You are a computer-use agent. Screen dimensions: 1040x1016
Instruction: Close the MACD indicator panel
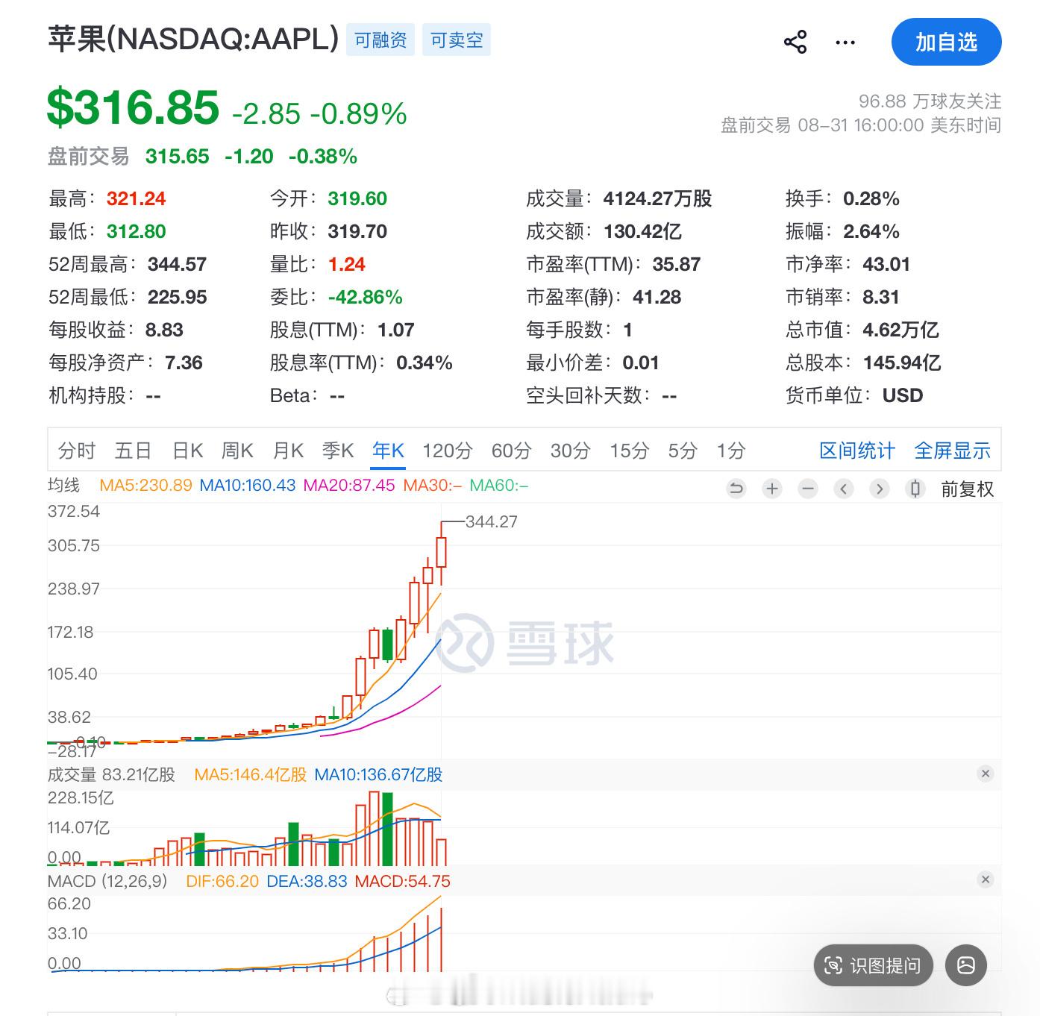tap(986, 879)
